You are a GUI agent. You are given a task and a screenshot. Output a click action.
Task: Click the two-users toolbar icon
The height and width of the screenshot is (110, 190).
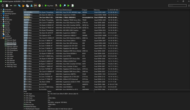pyautogui.click(x=31, y=5)
